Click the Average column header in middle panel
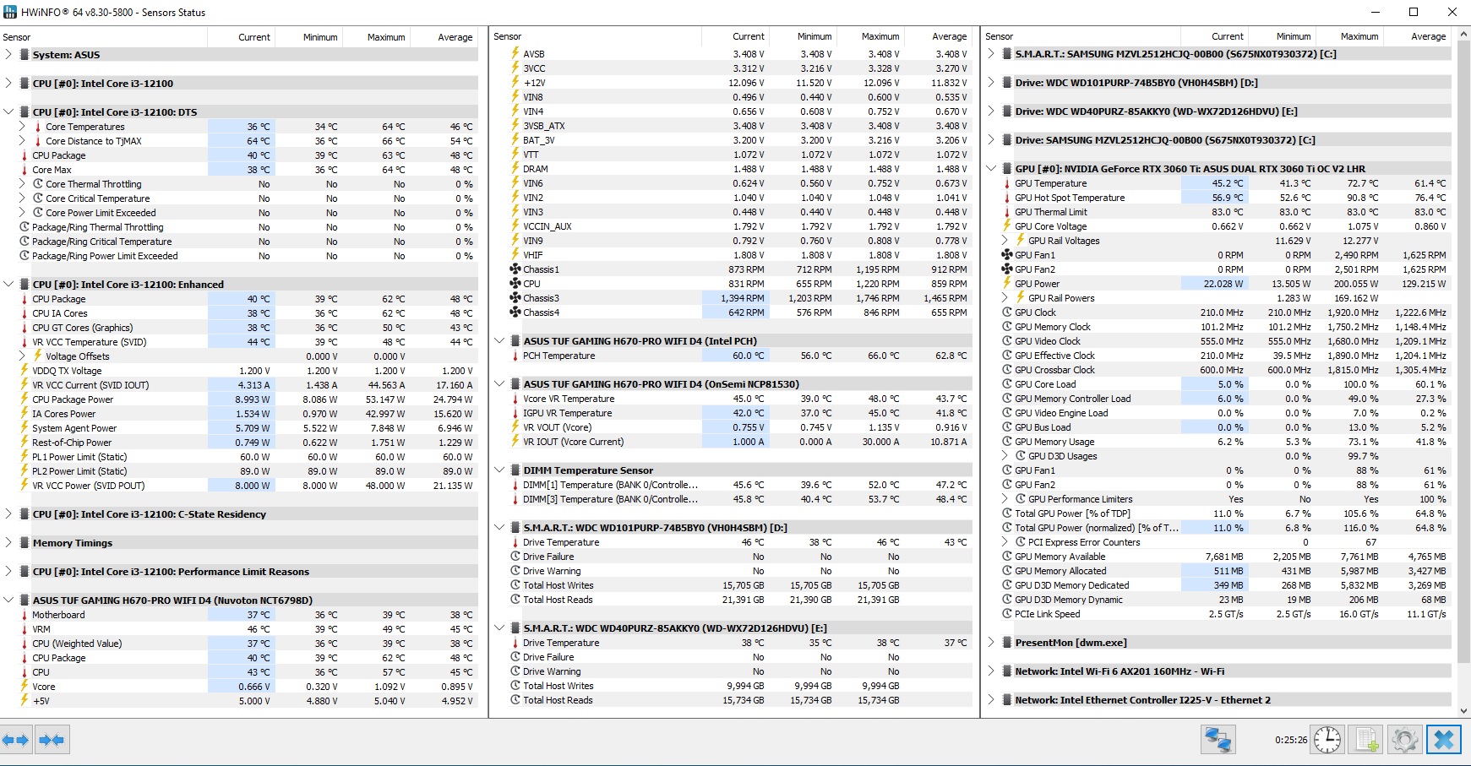1471x766 pixels. coord(939,36)
